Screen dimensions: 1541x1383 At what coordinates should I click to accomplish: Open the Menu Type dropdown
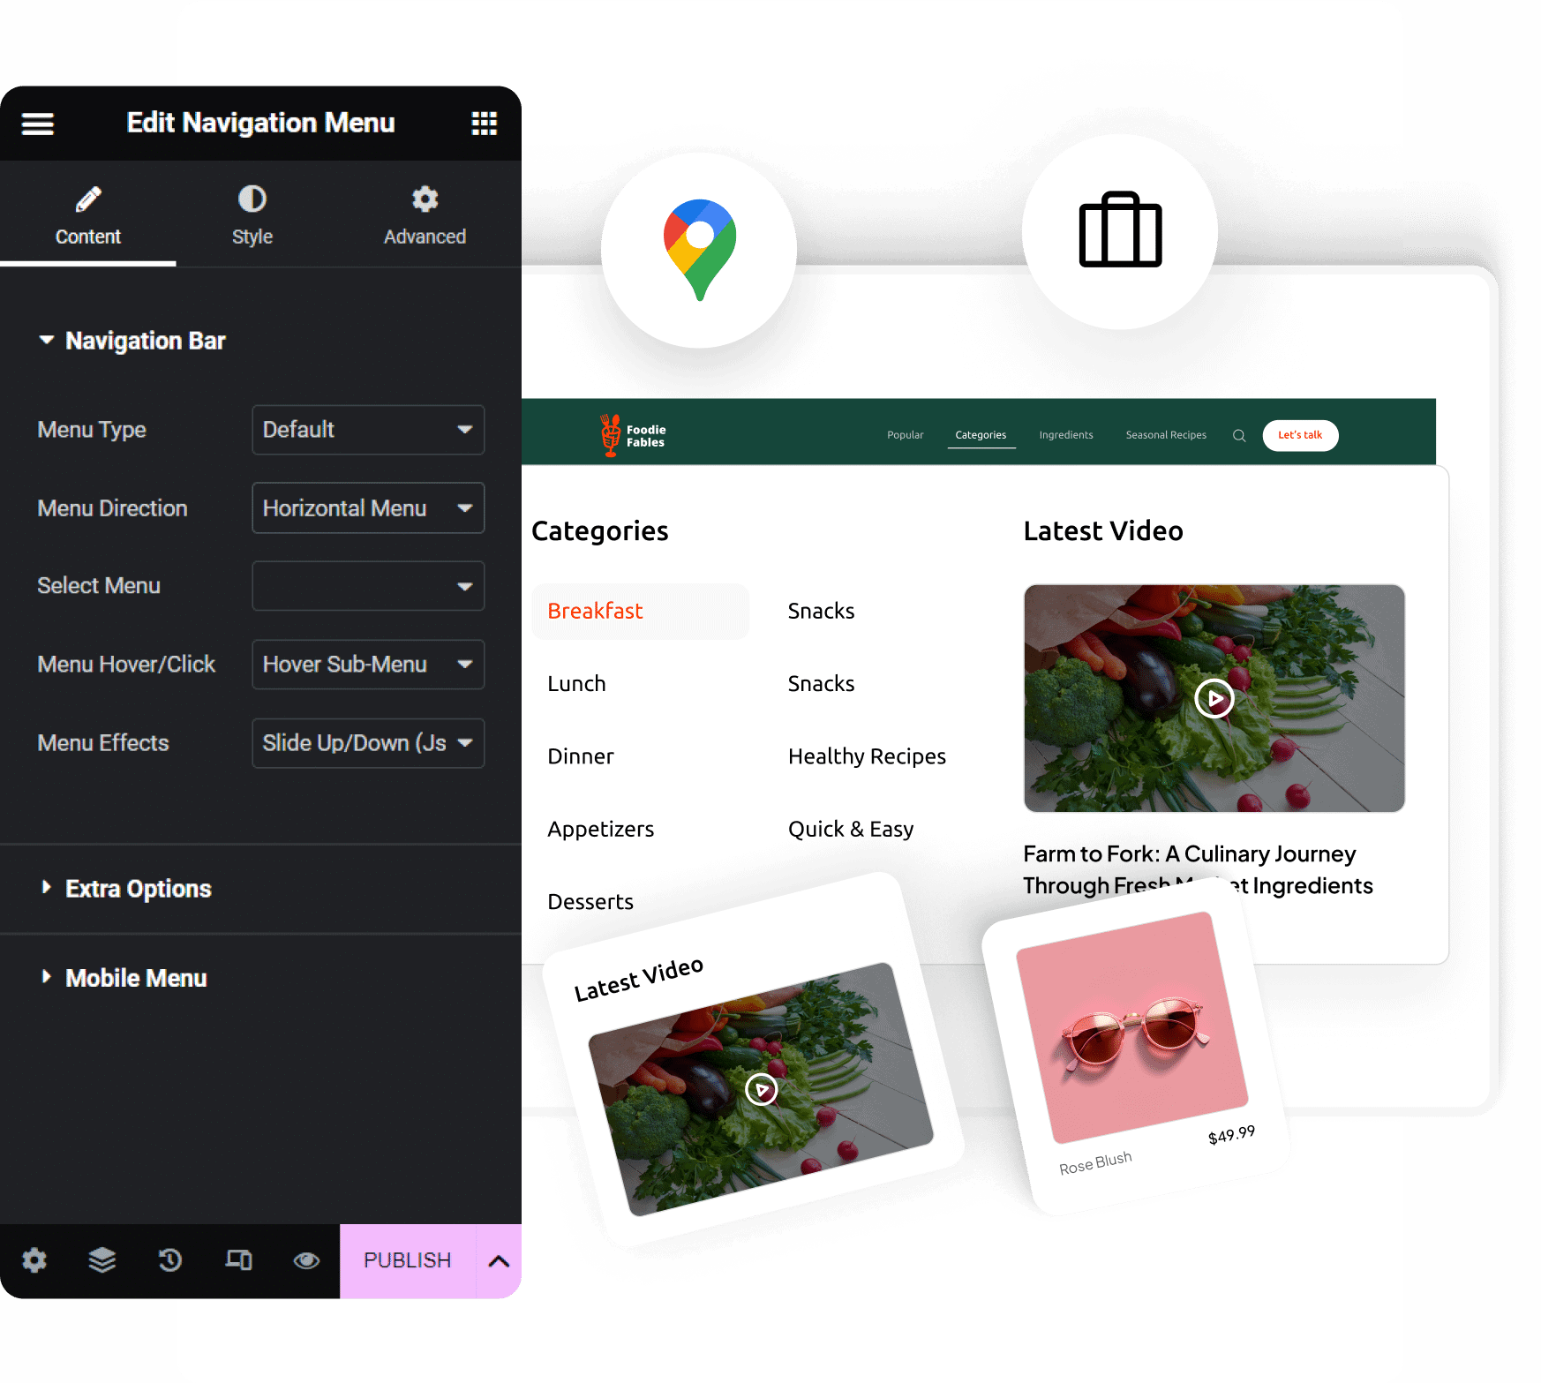(x=368, y=430)
